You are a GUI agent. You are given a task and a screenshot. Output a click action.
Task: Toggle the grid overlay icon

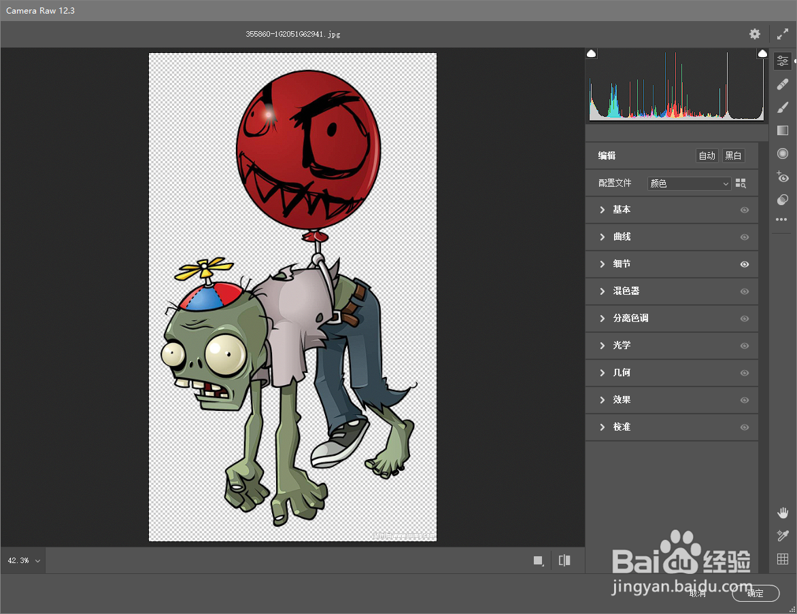(783, 559)
